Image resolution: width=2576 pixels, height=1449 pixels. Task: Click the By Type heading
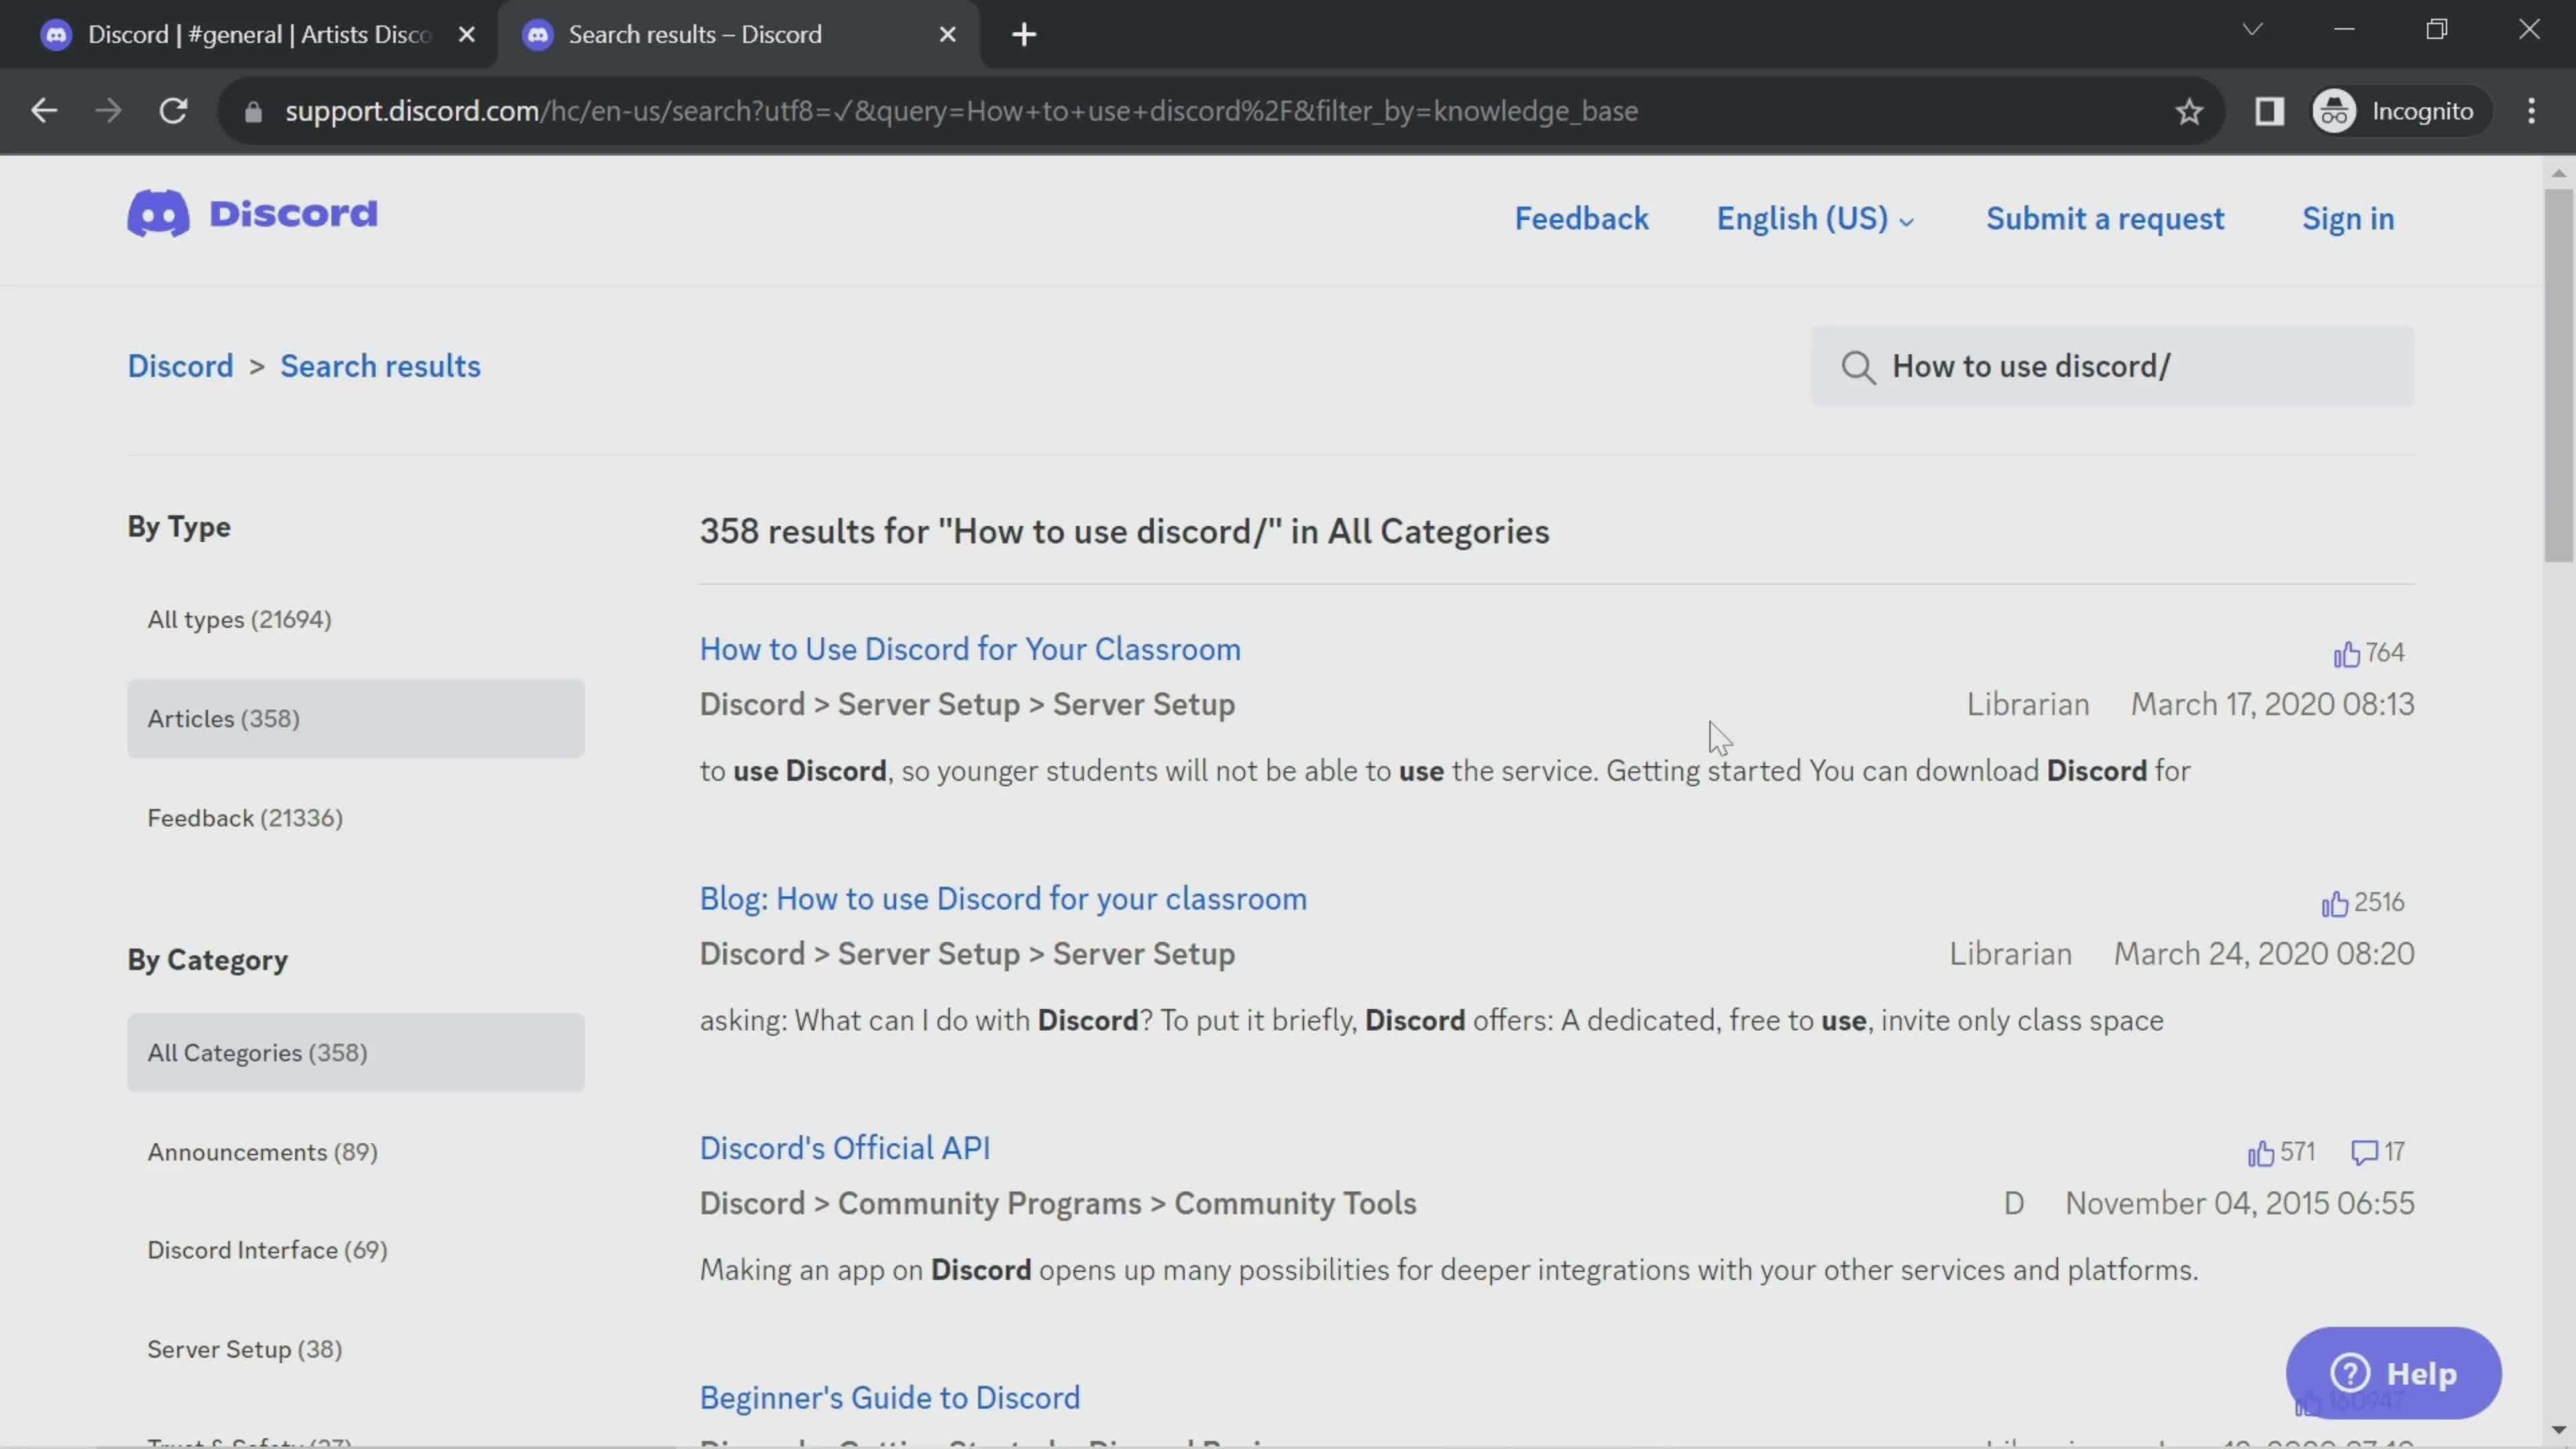coord(179,527)
